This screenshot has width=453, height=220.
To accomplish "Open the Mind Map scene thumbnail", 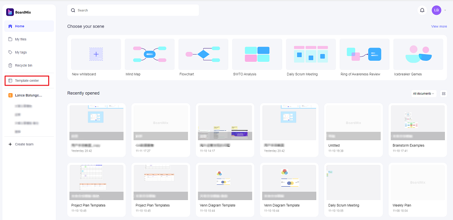I will (150, 55).
